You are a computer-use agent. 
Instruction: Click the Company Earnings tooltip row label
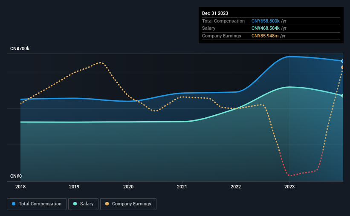(x=221, y=36)
